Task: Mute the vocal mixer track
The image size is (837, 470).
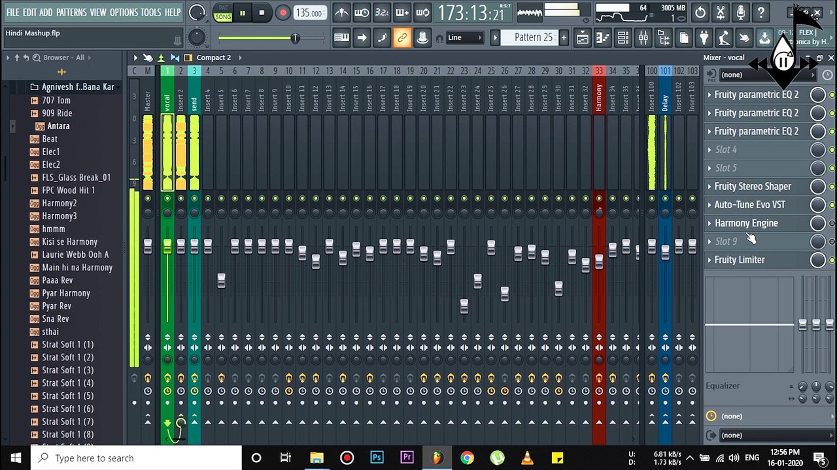Action: point(167,198)
